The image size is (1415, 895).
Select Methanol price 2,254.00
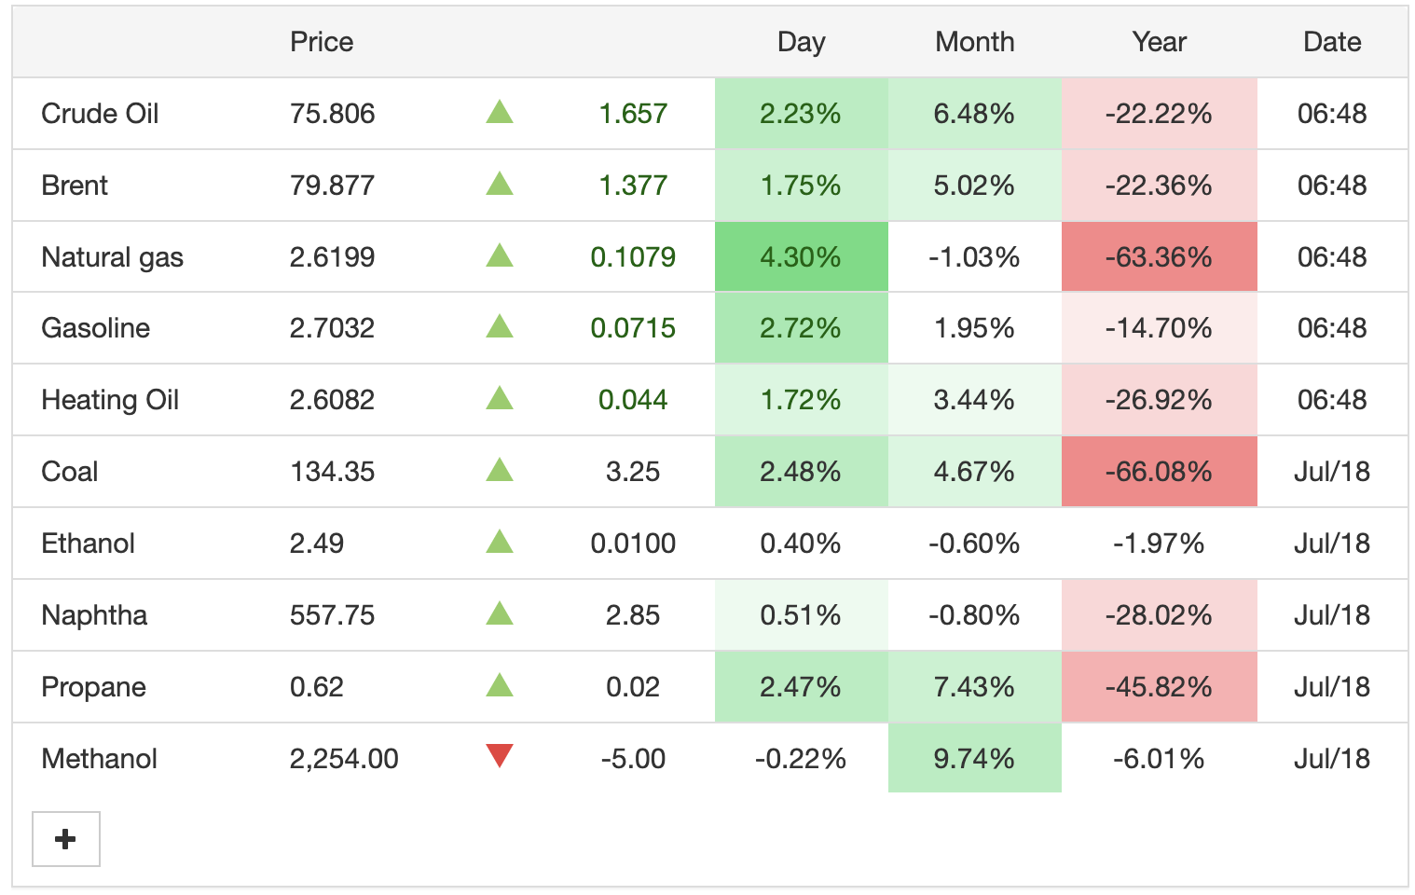tap(344, 759)
